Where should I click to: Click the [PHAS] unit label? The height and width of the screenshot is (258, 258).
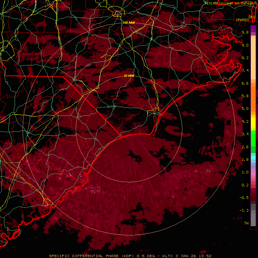(242, 20)
